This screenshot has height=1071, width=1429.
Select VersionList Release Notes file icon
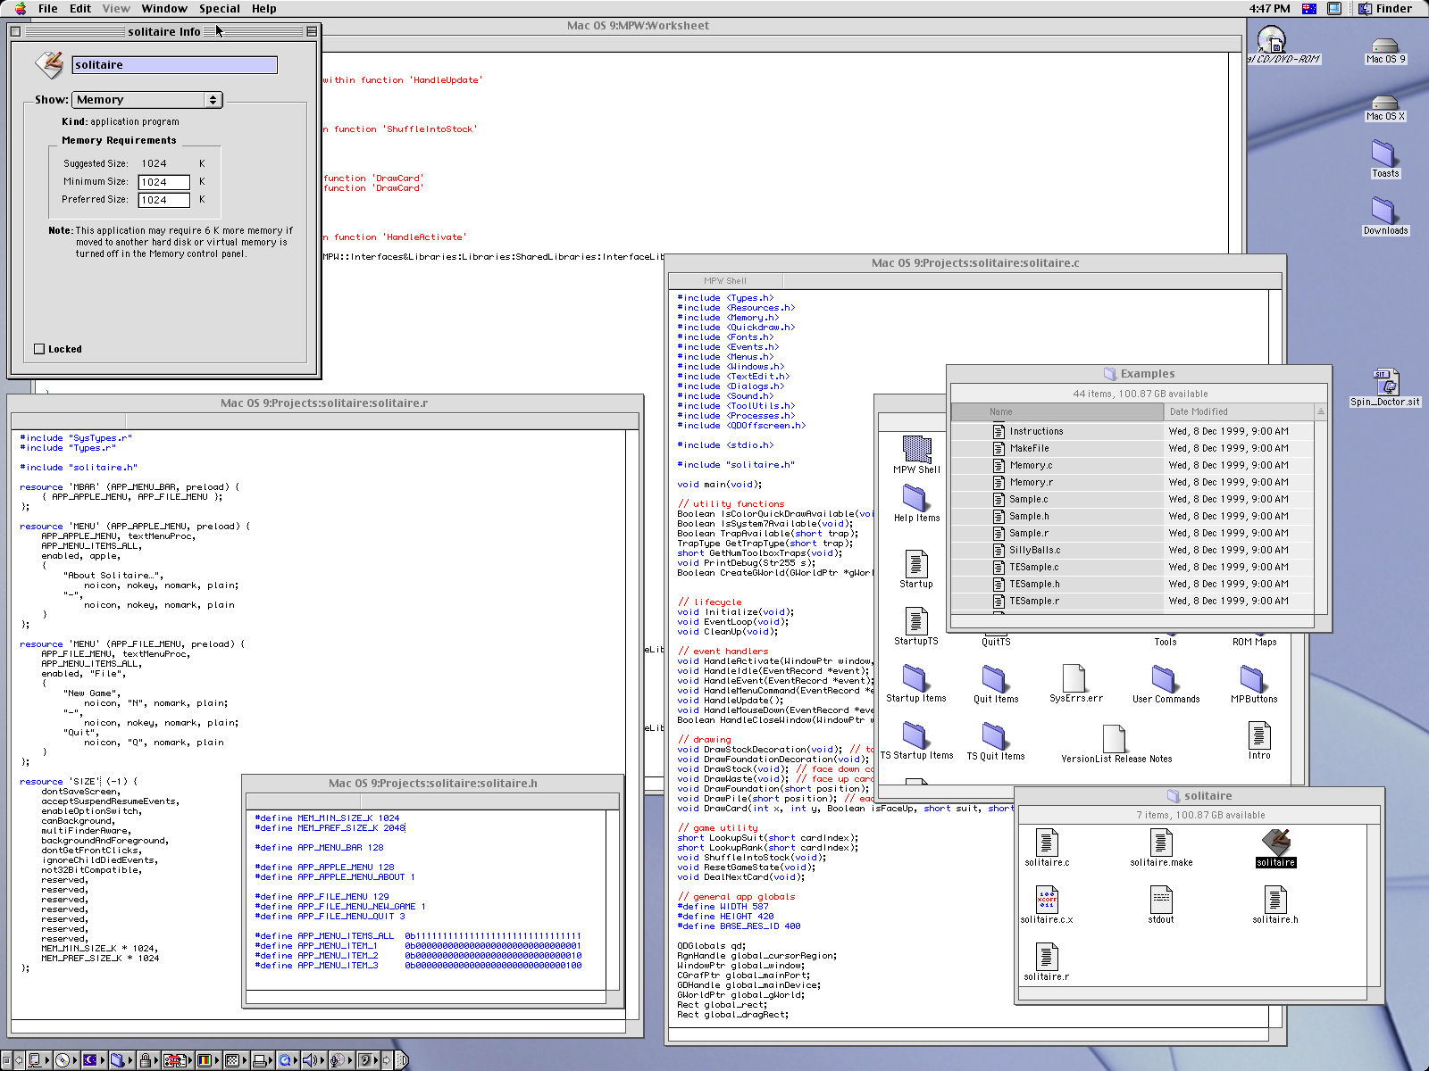pos(1115,739)
